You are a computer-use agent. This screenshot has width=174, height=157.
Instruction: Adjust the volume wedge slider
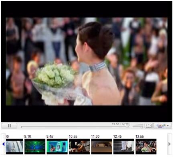tap(138, 126)
